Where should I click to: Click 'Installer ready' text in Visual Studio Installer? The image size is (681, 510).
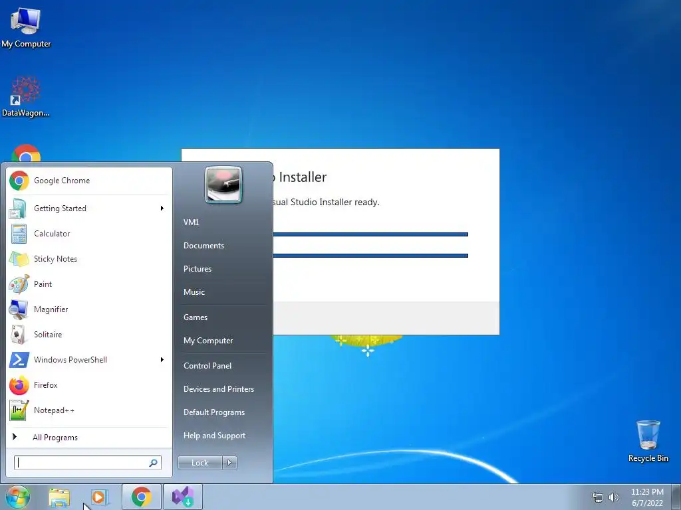coord(349,203)
